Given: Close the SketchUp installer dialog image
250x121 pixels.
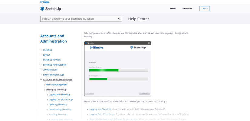Looking at the screenshot, I should (149, 43).
